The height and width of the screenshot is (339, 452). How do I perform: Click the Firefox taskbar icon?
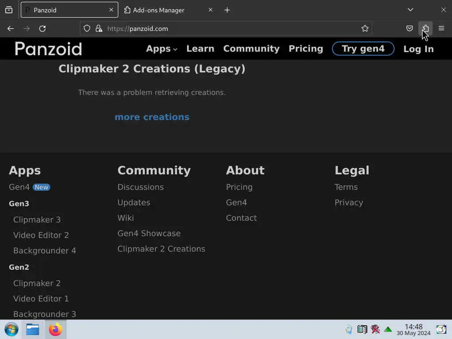[55, 329]
